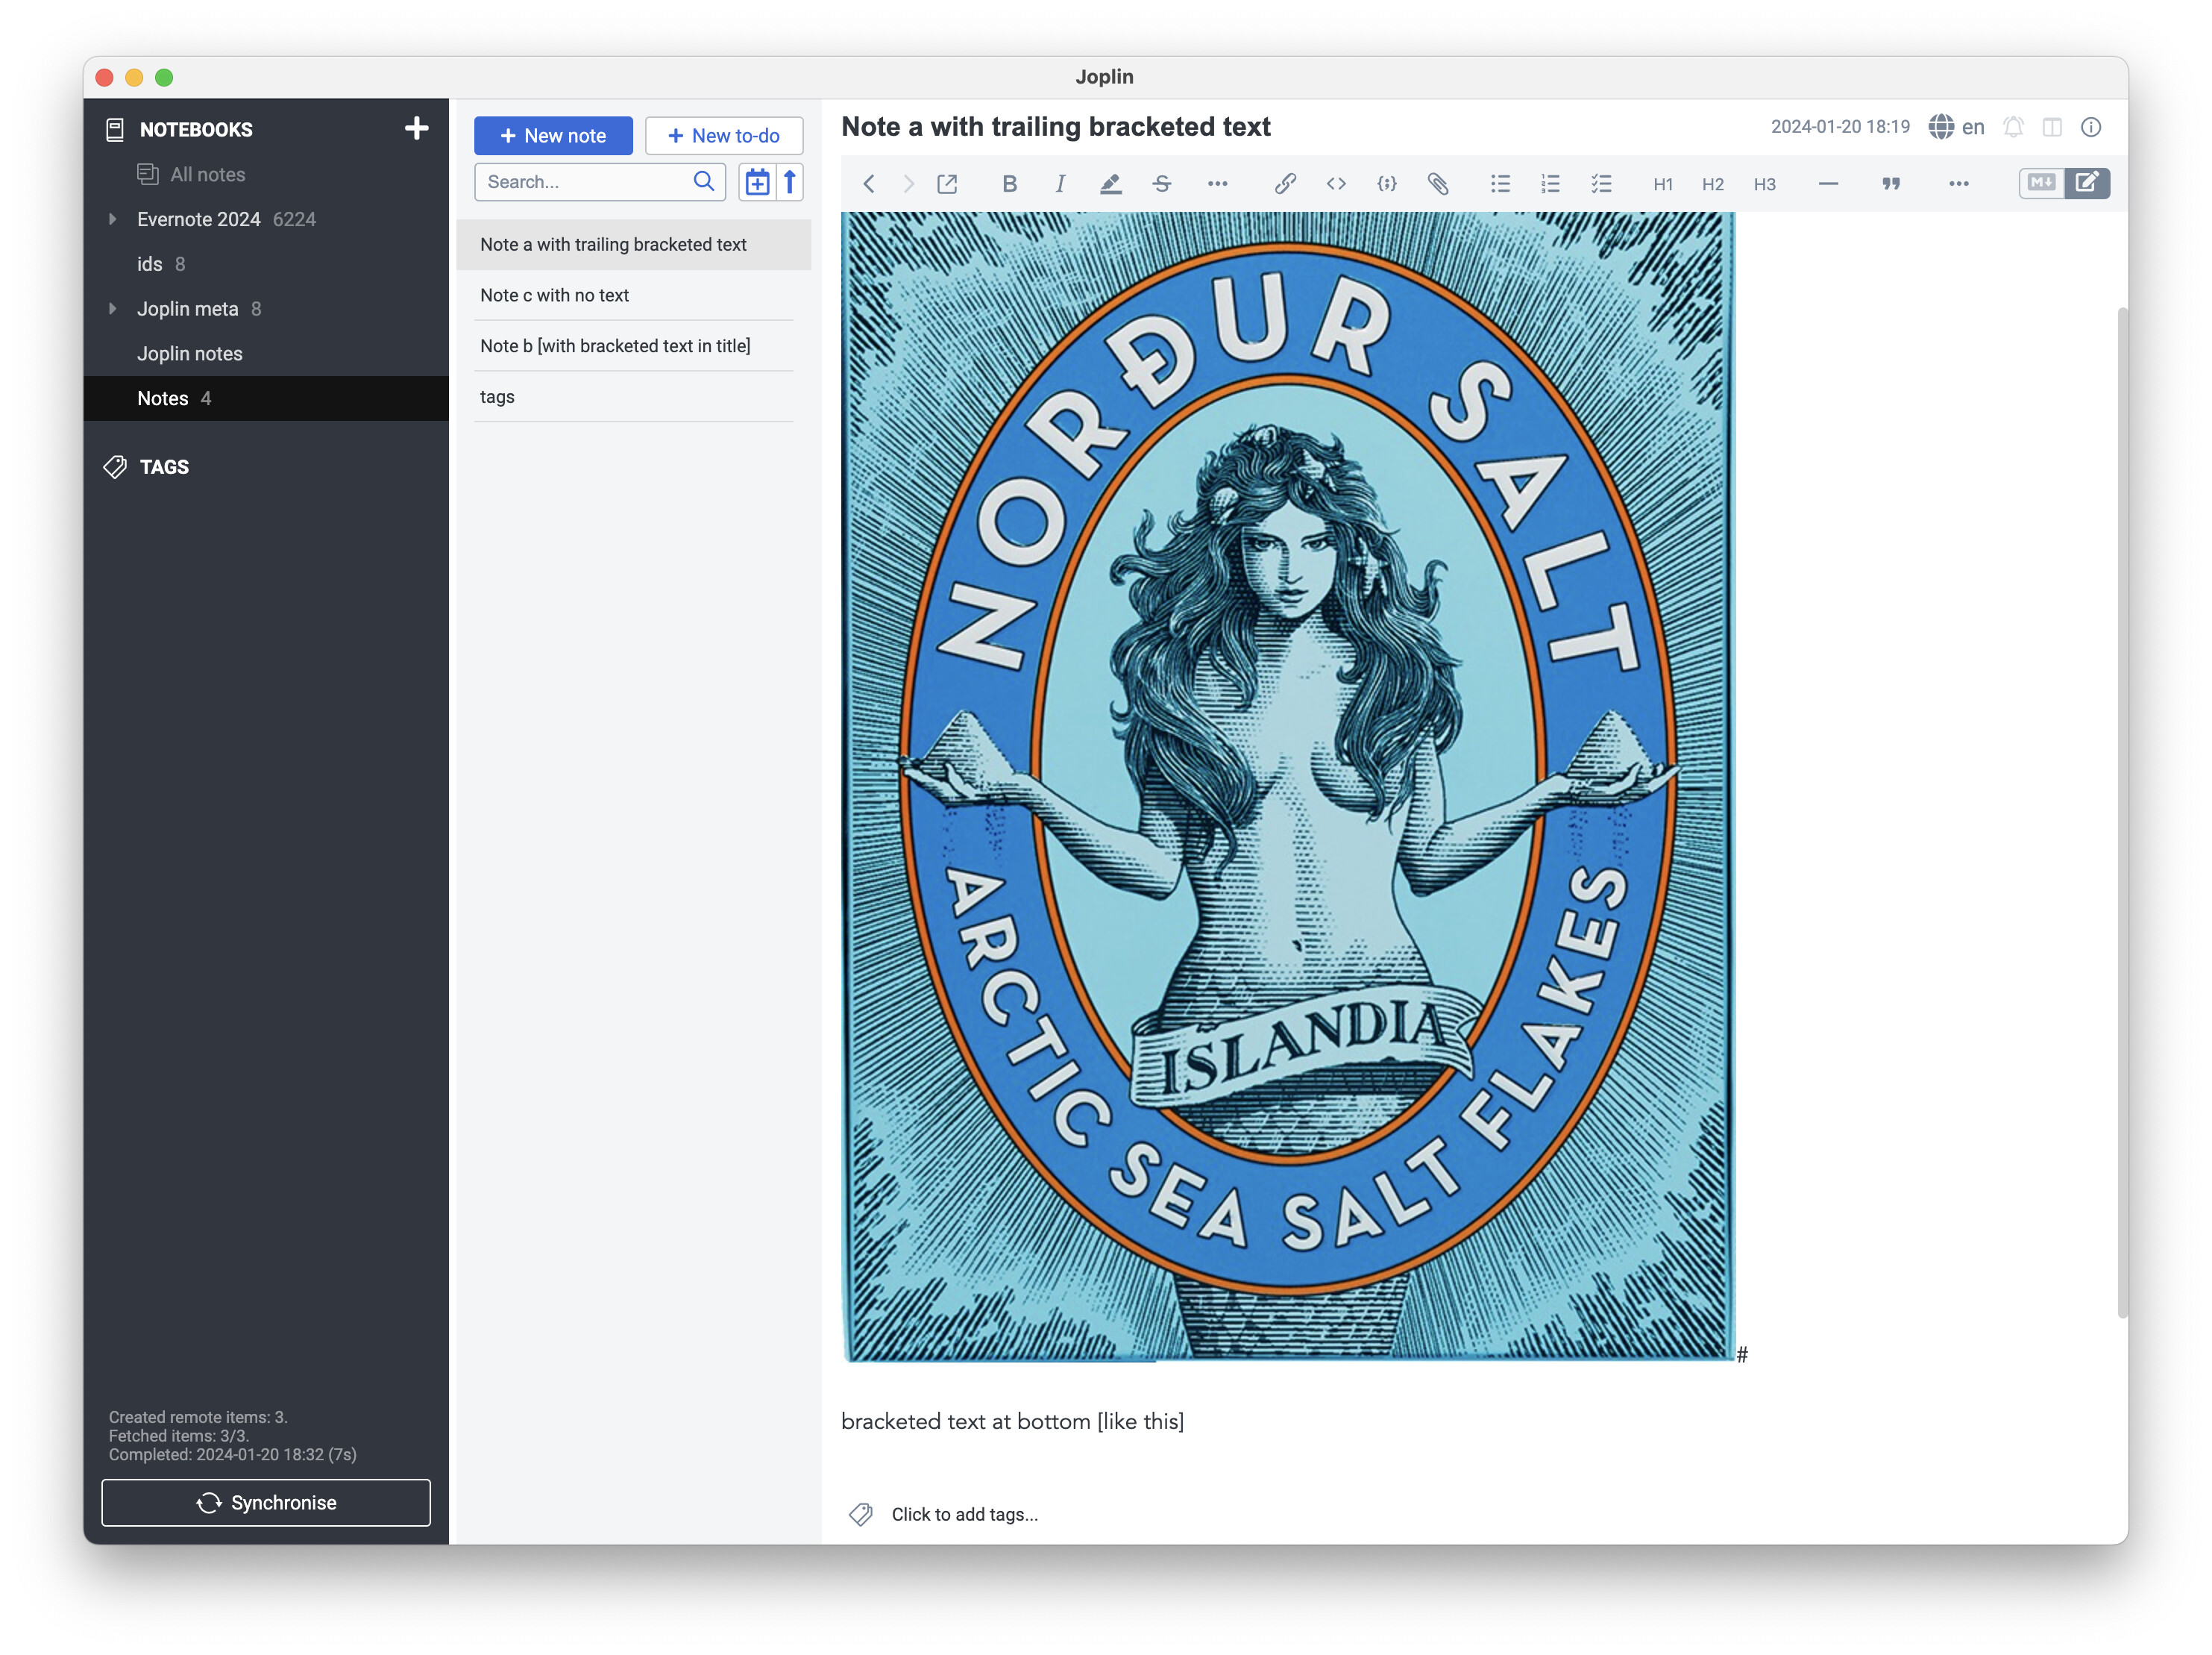Image resolution: width=2212 pixels, height=1655 pixels.
Task: Insert code block with braces icon
Action: coord(1387,184)
